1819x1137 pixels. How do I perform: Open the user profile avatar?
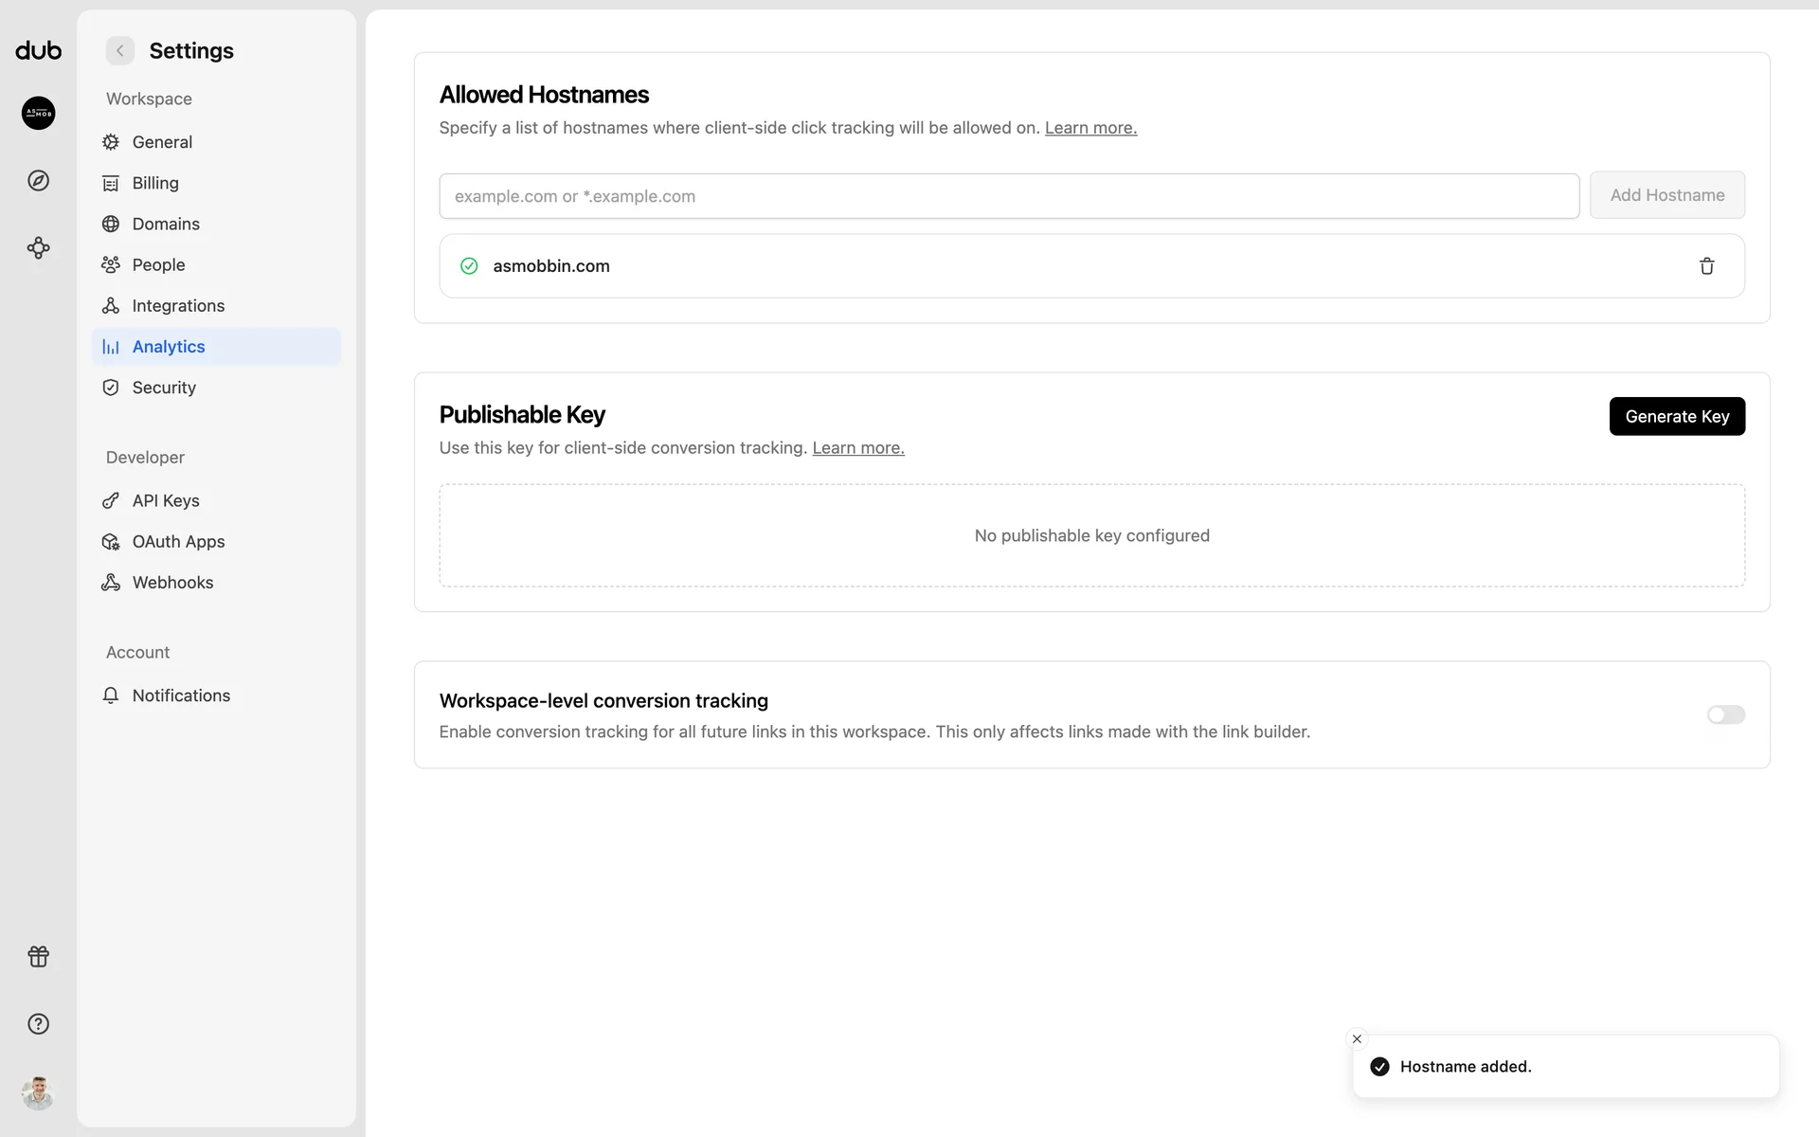click(x=39, y=1093)
